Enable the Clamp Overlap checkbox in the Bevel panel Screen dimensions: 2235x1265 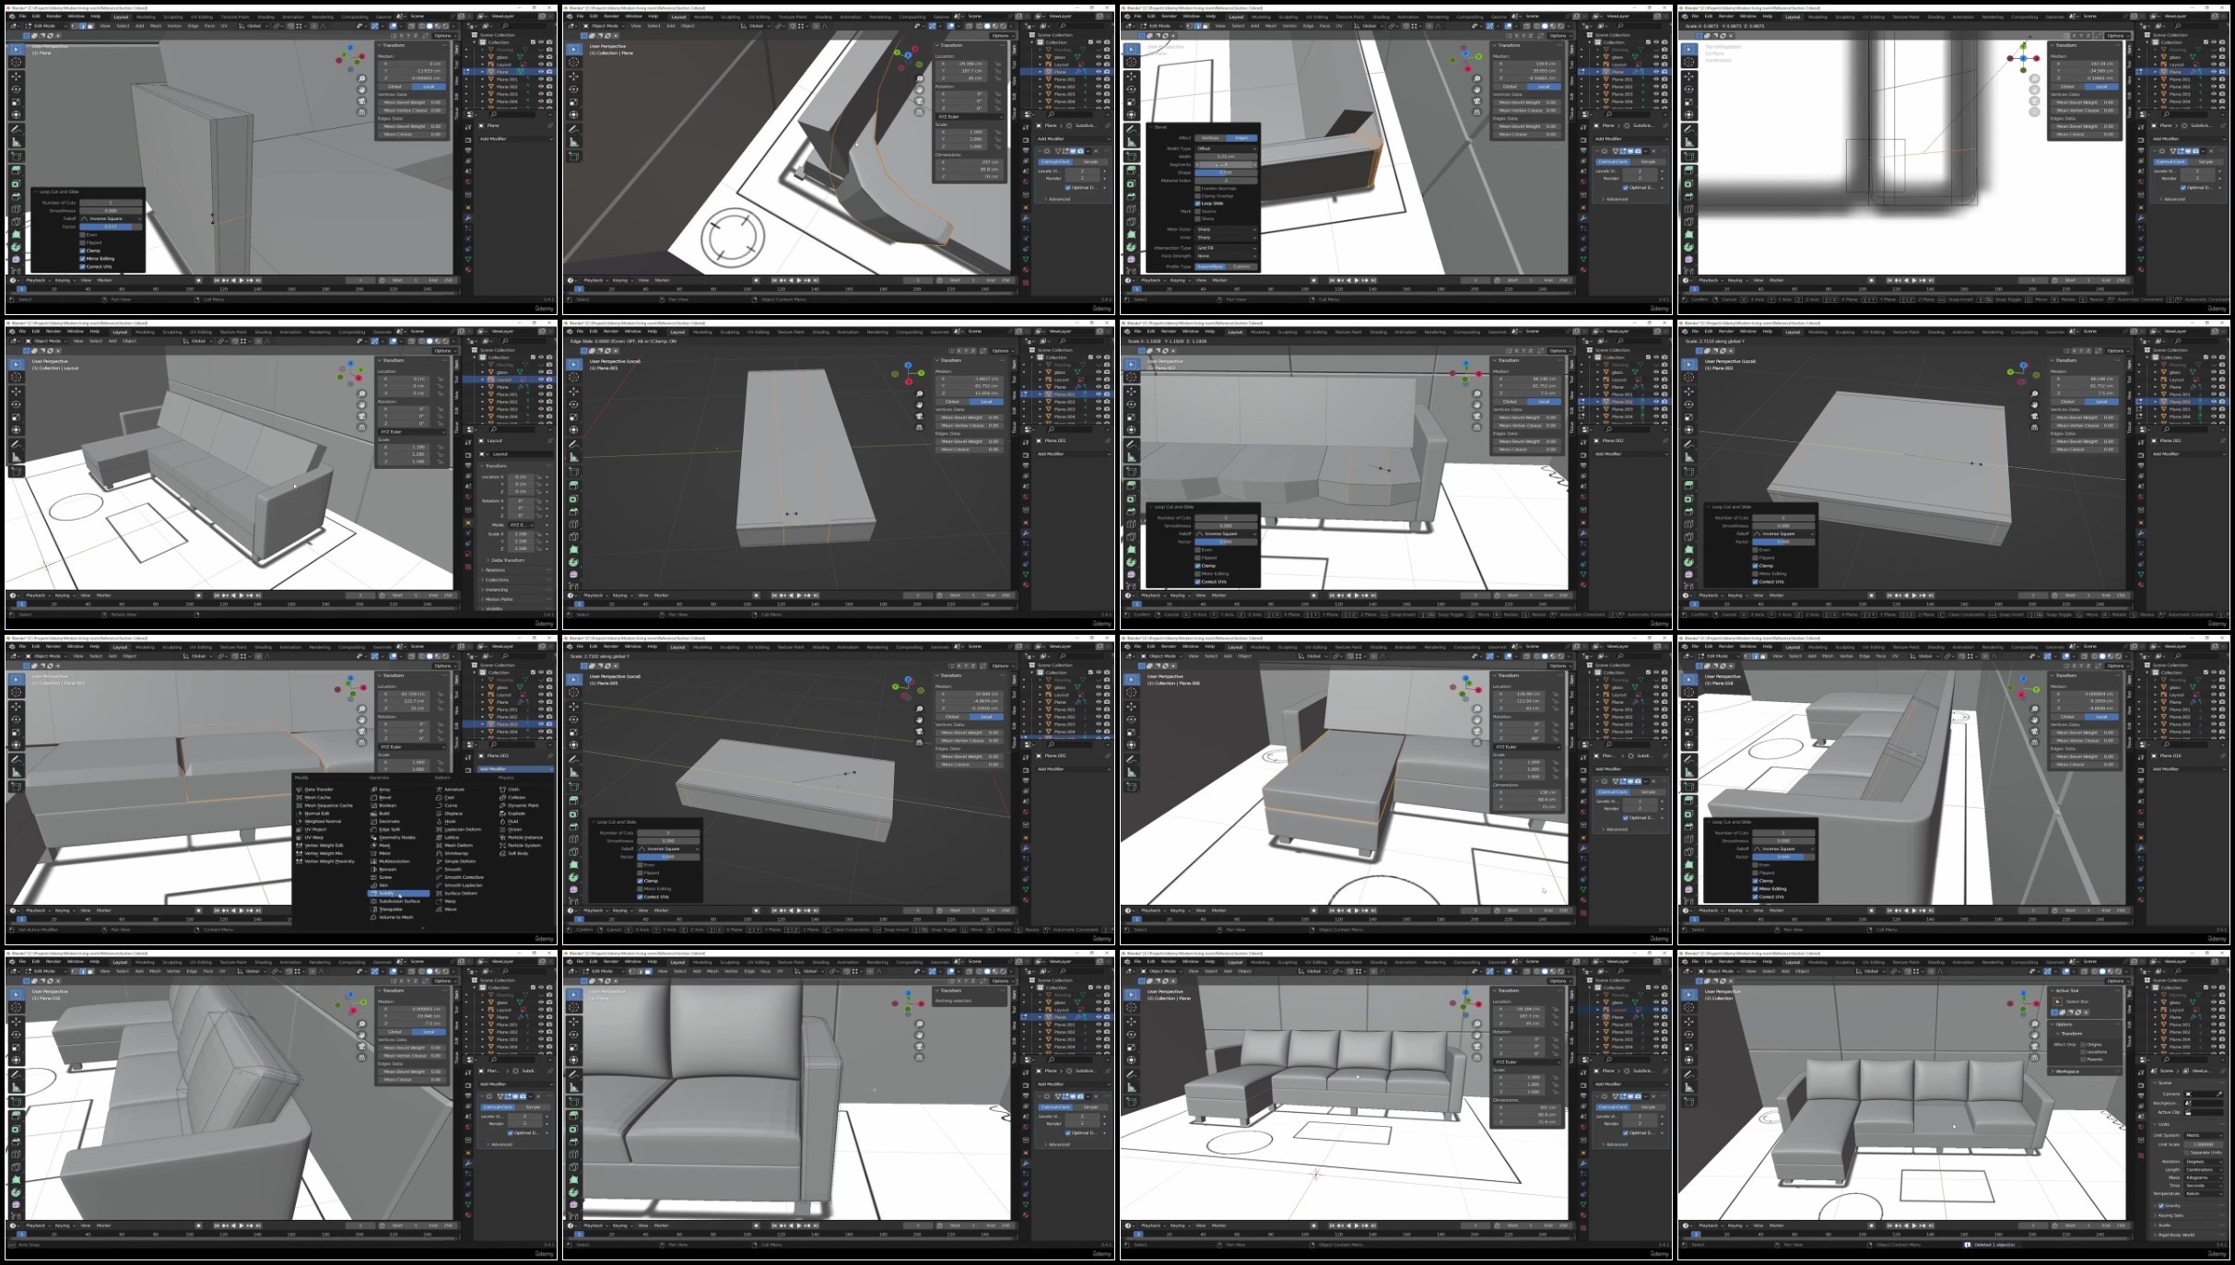pyautogui.click(x=1197, y=196)
